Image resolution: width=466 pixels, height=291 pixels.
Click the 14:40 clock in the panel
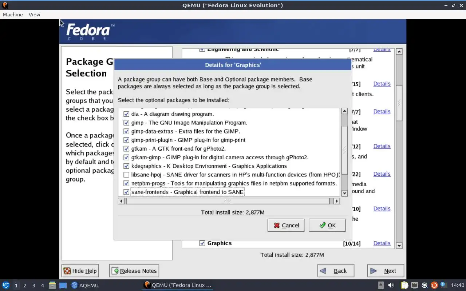point(458,285)
